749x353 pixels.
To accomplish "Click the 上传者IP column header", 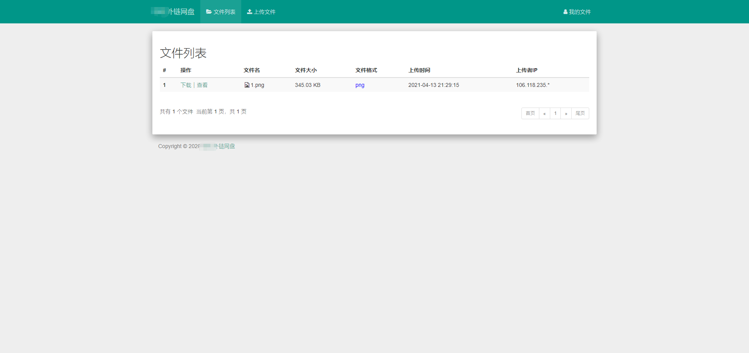I will [526, 70].
